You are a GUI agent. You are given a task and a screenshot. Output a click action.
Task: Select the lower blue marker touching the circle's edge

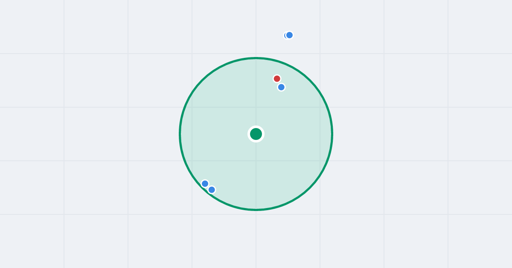[x=212, y=190]
